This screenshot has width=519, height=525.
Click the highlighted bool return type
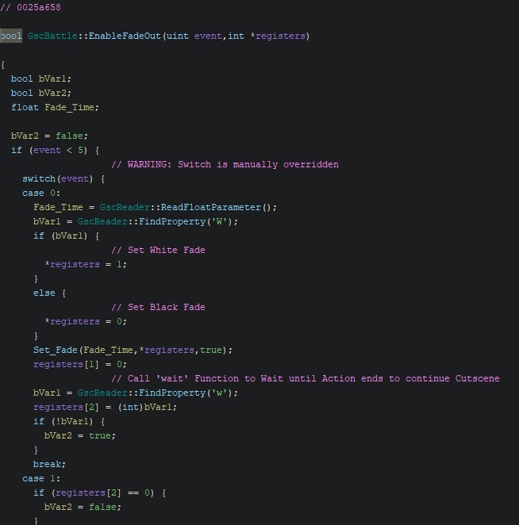pos(11,36)
